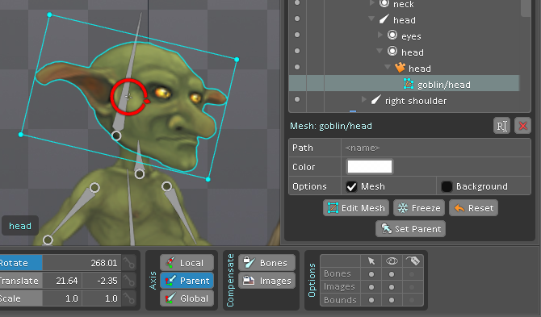Image resolution: width=541 pixels, height=317 pixels.
Task: Click the eye visibility column header icon
Action: point(392,261)
